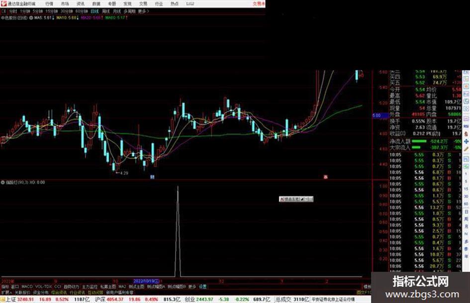Viewport: 470px width, 303px height.
Task: Switch to 30分钟 chart period
Action: [67, 11]
